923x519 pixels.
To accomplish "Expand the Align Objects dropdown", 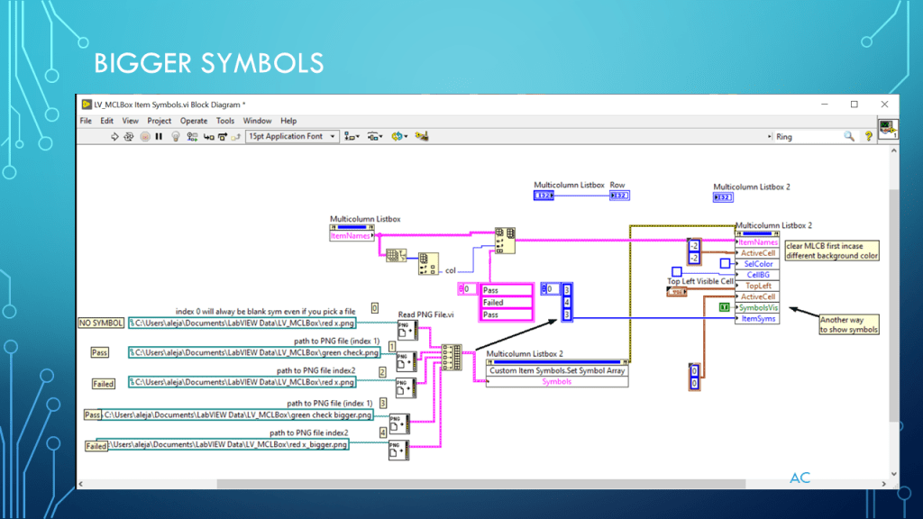I will tap(350, 137).
